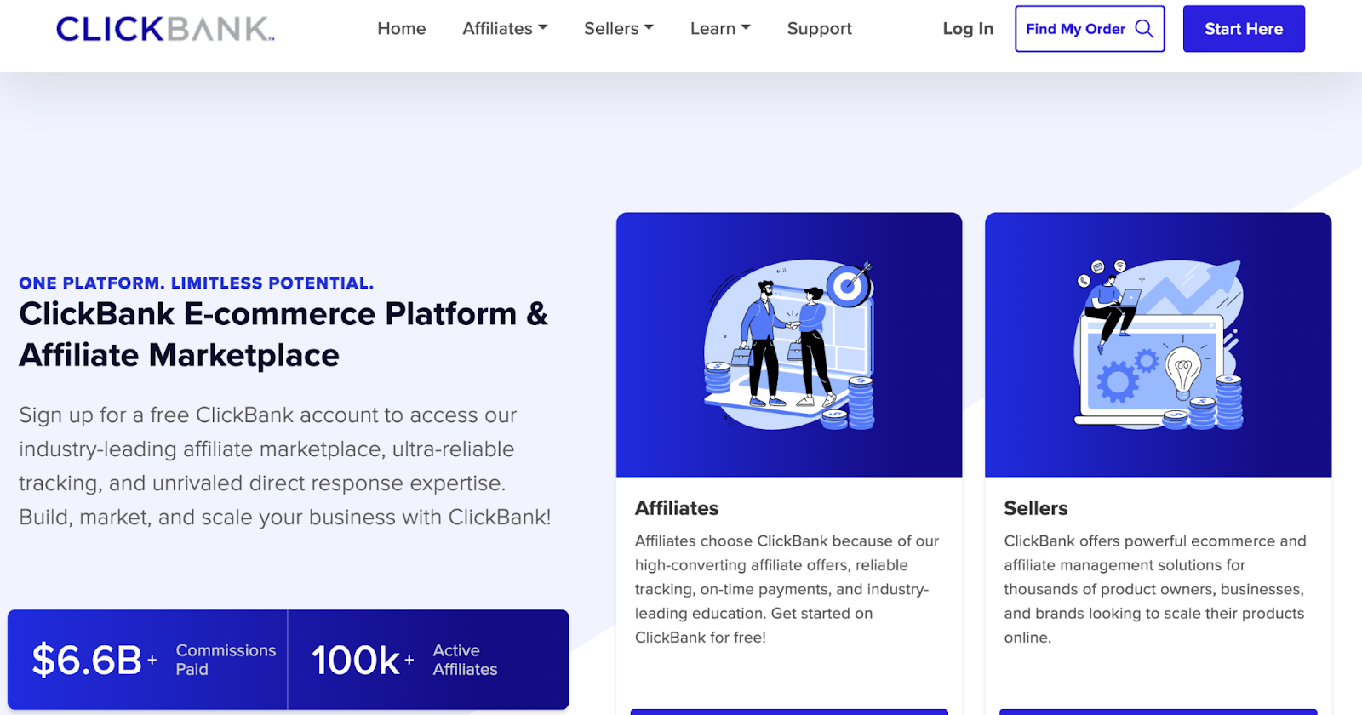Viewport: 1362px width, 715px height.
Task: Open the Home menu item
Action: [x=402, y=29]
